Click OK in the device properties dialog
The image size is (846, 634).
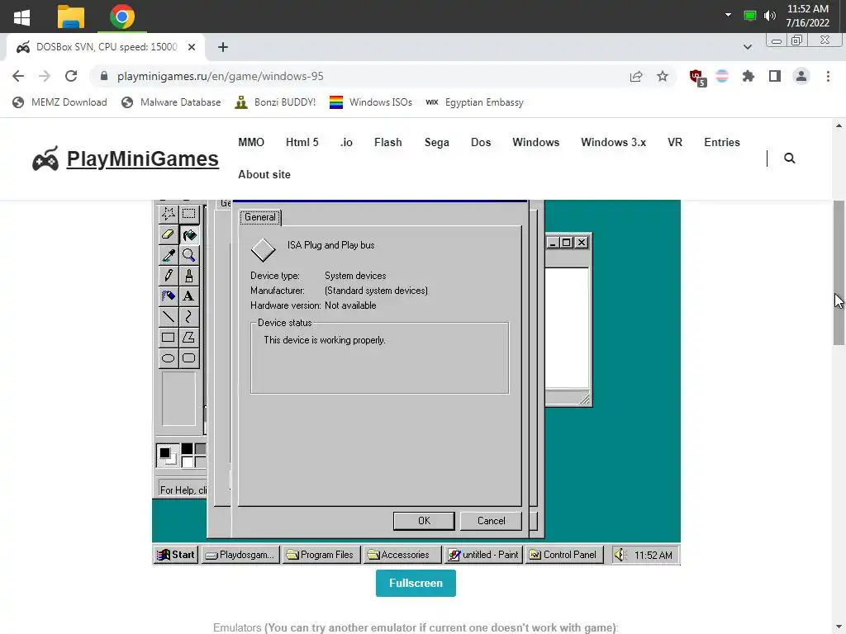[424, 521]
